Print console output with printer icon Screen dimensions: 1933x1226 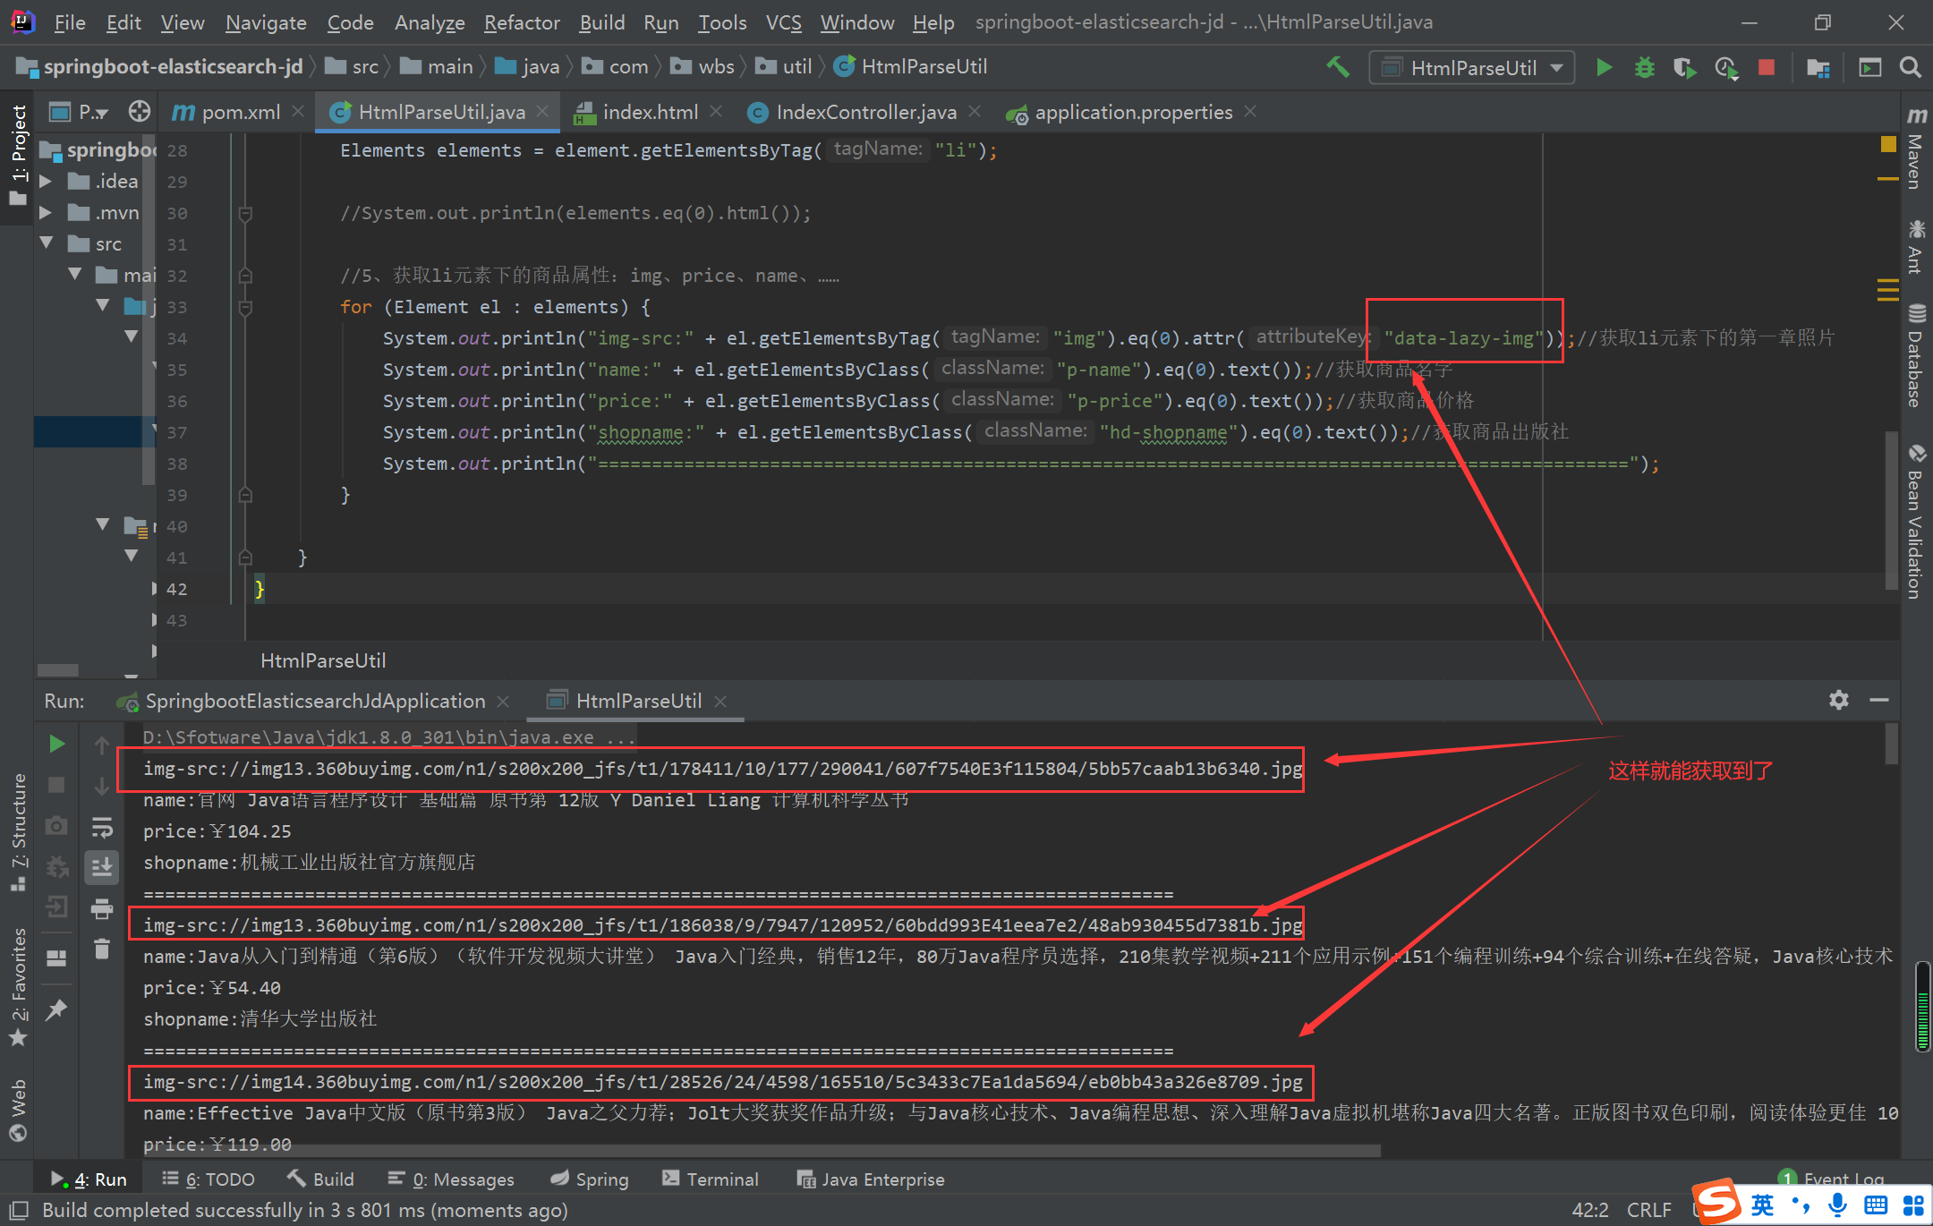(102, 909)
